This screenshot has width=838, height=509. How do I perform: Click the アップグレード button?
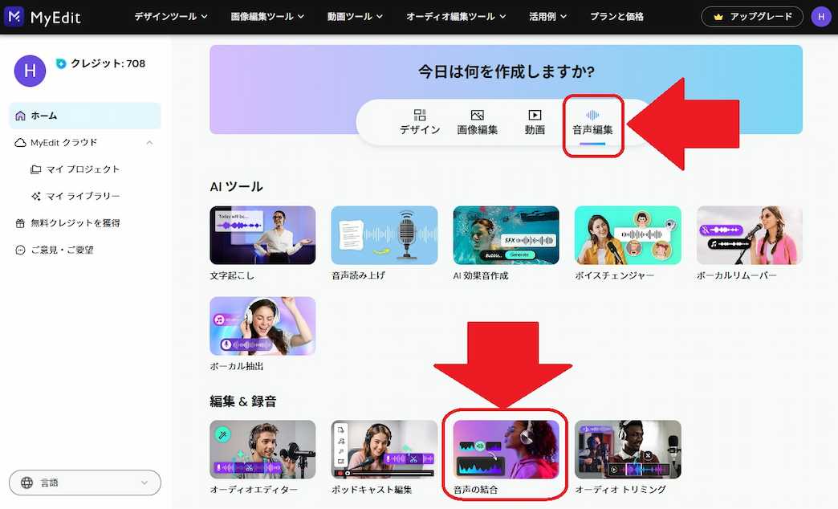(752, 16)
